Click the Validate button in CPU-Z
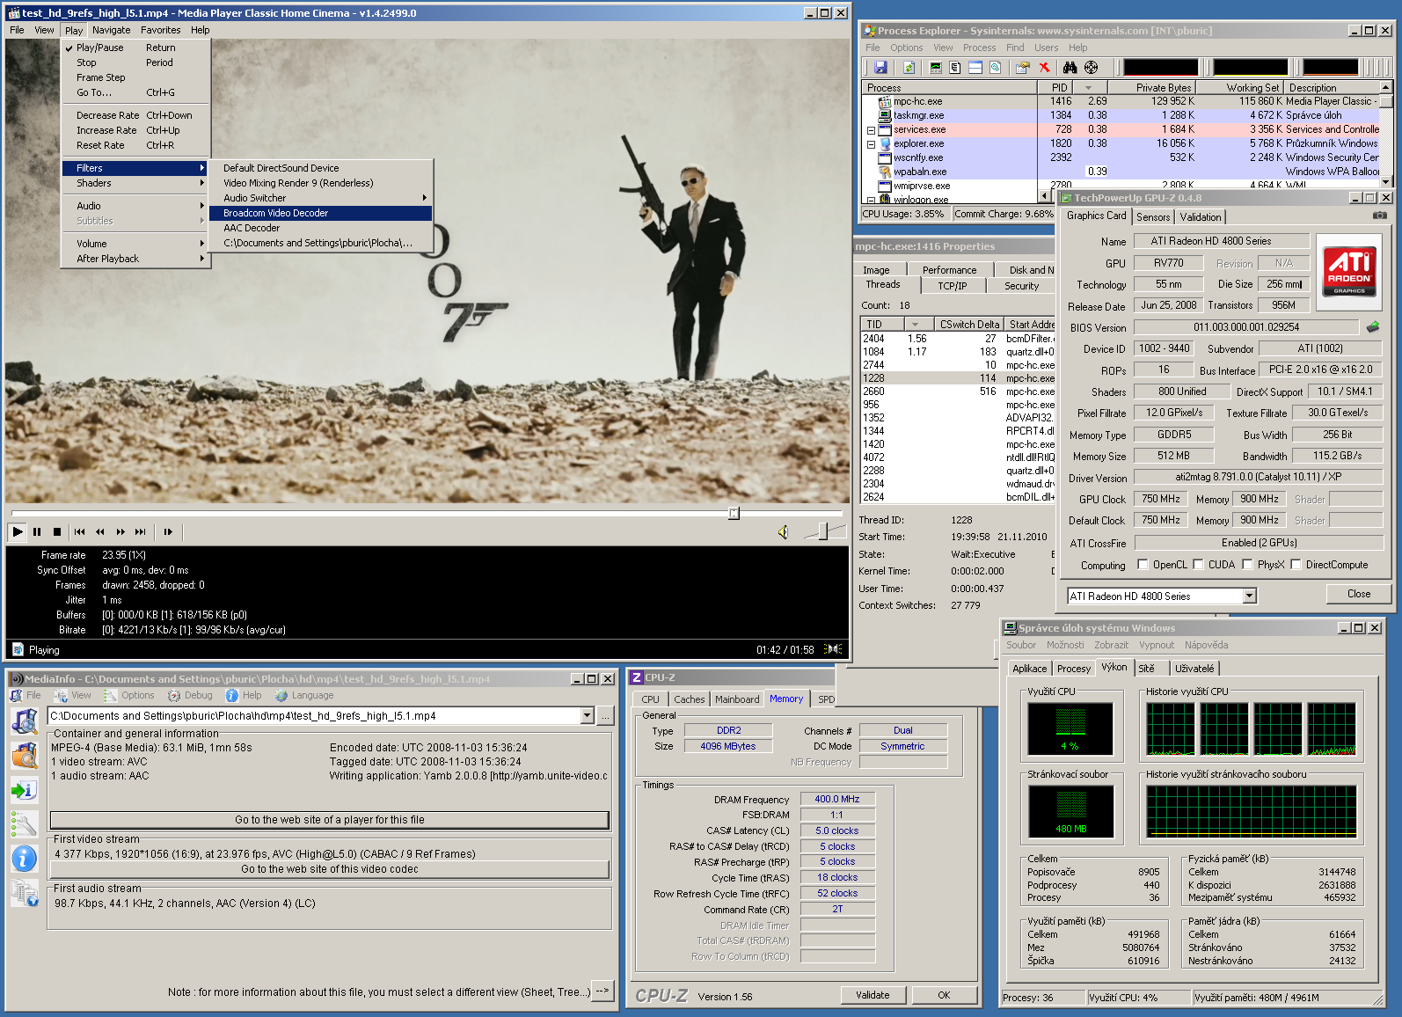The image size is (1402, 1017). click(x=873, y=995)
